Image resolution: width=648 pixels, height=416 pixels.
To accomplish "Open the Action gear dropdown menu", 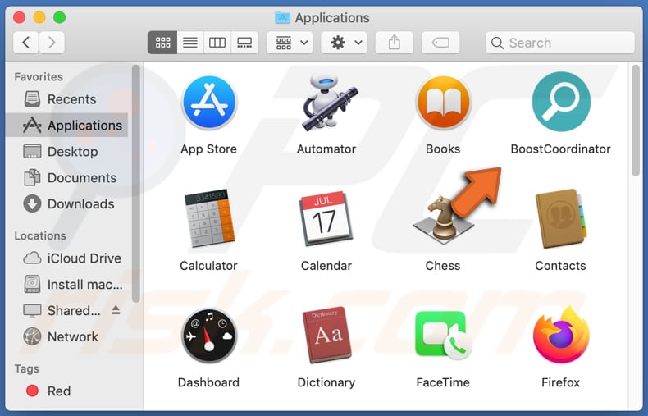I will pyautogui.click(x=345, y=43).
